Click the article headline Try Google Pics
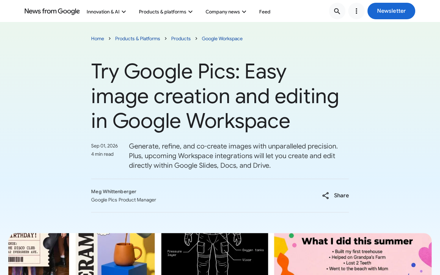The width and height of the screenshot is (440, 275). (215, 96)
